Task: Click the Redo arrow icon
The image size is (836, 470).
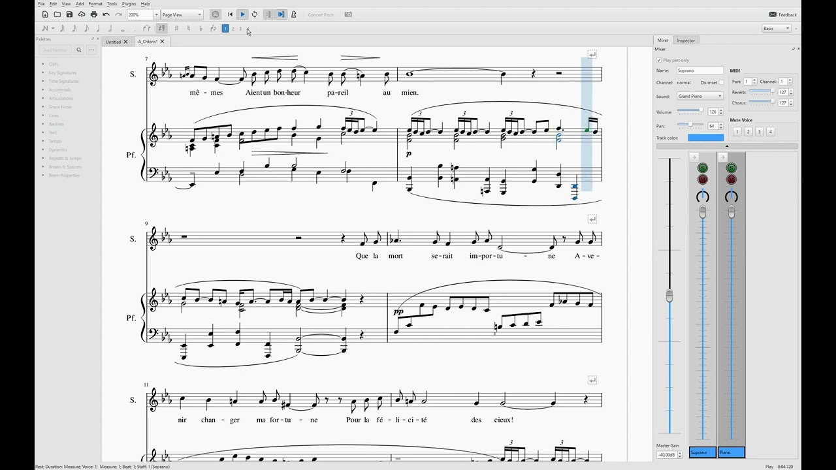Action: click(118, 14)
